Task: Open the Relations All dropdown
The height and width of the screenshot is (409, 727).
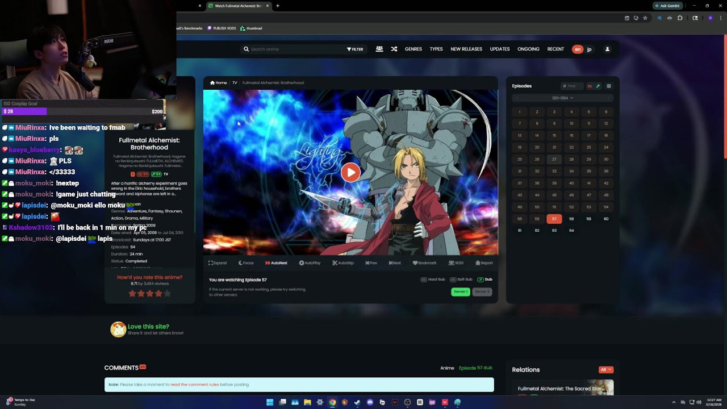Action: tap(606, 370)
